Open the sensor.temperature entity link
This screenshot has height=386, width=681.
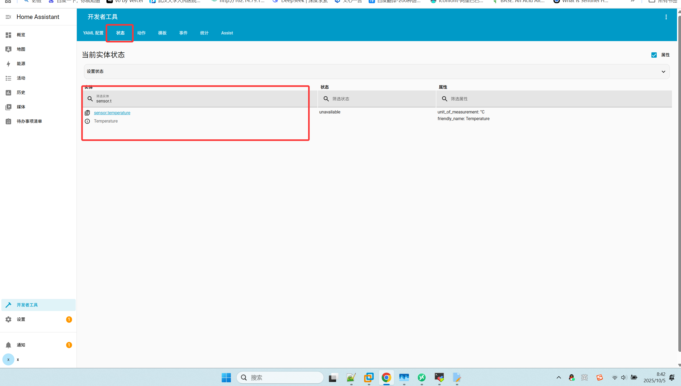(x=112, y=113)
